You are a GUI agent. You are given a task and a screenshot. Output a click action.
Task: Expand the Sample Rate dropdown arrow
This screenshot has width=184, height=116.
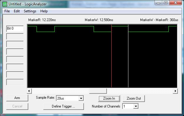[81, 98]
